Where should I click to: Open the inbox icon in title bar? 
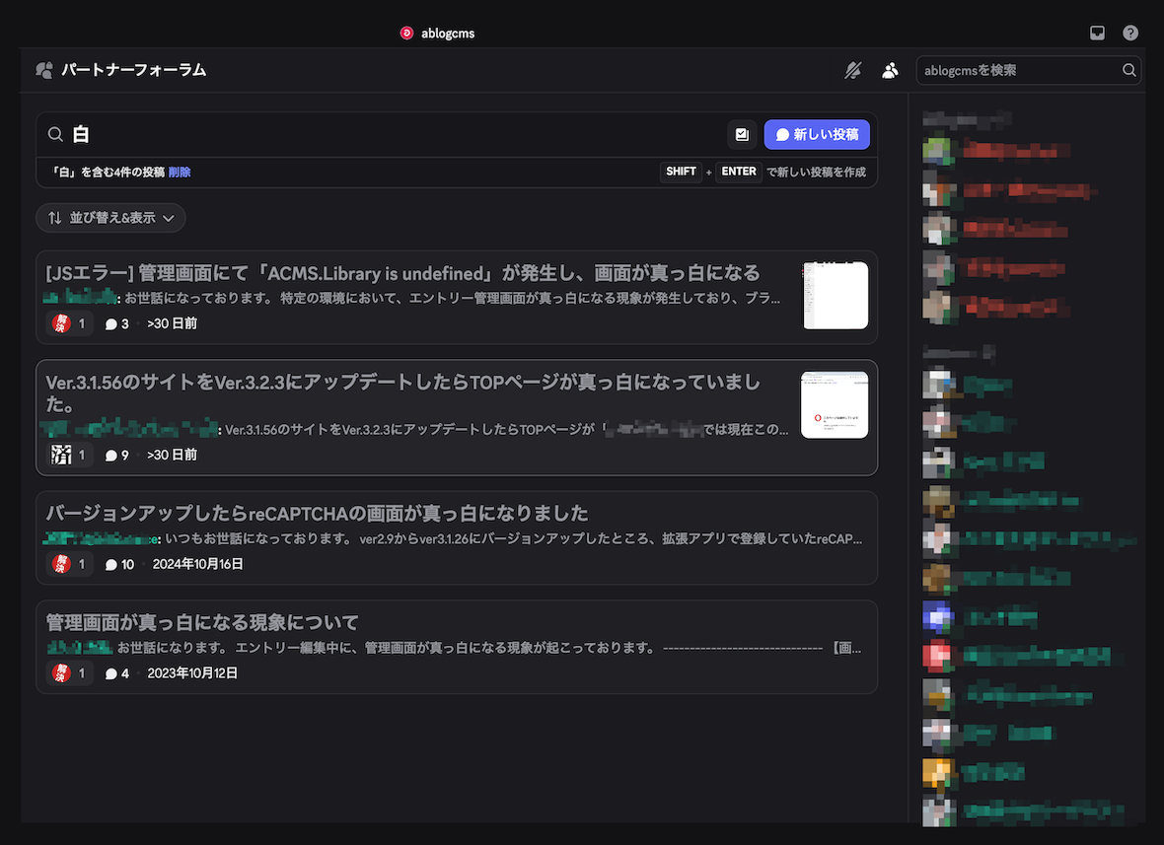click(1097, 33)
